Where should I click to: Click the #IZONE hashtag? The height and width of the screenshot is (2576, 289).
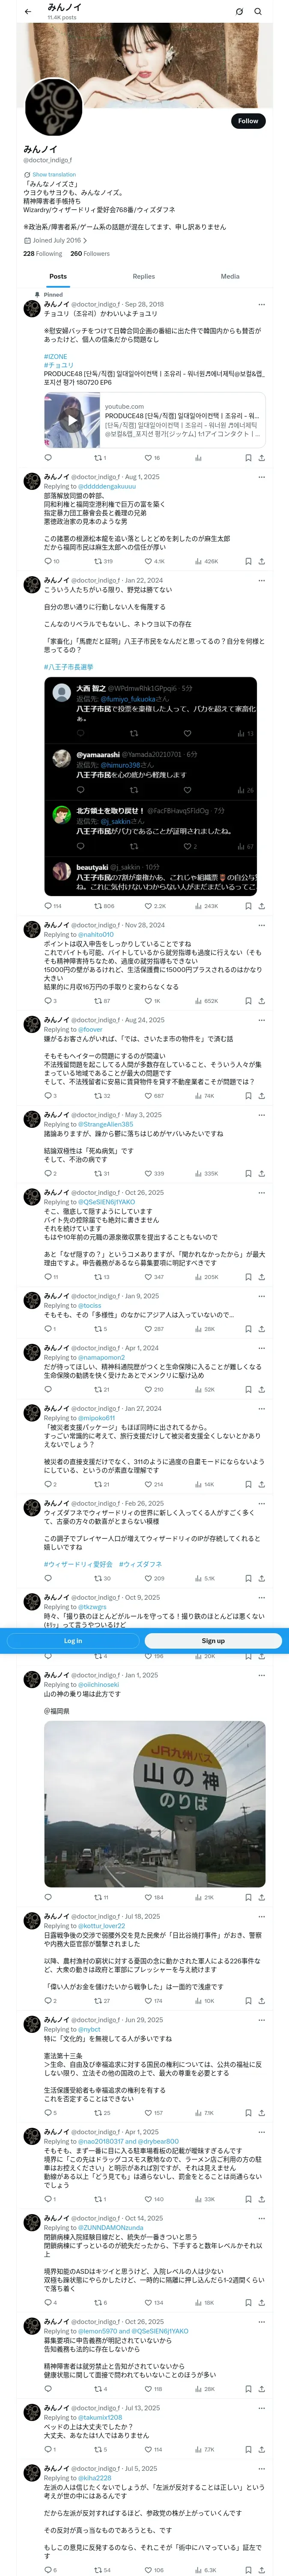[x=56, y=356]
